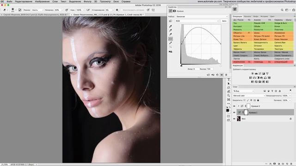Toggle Curves adjustment visibility eye
Screen dimensions: 296x166
point(222,75)
